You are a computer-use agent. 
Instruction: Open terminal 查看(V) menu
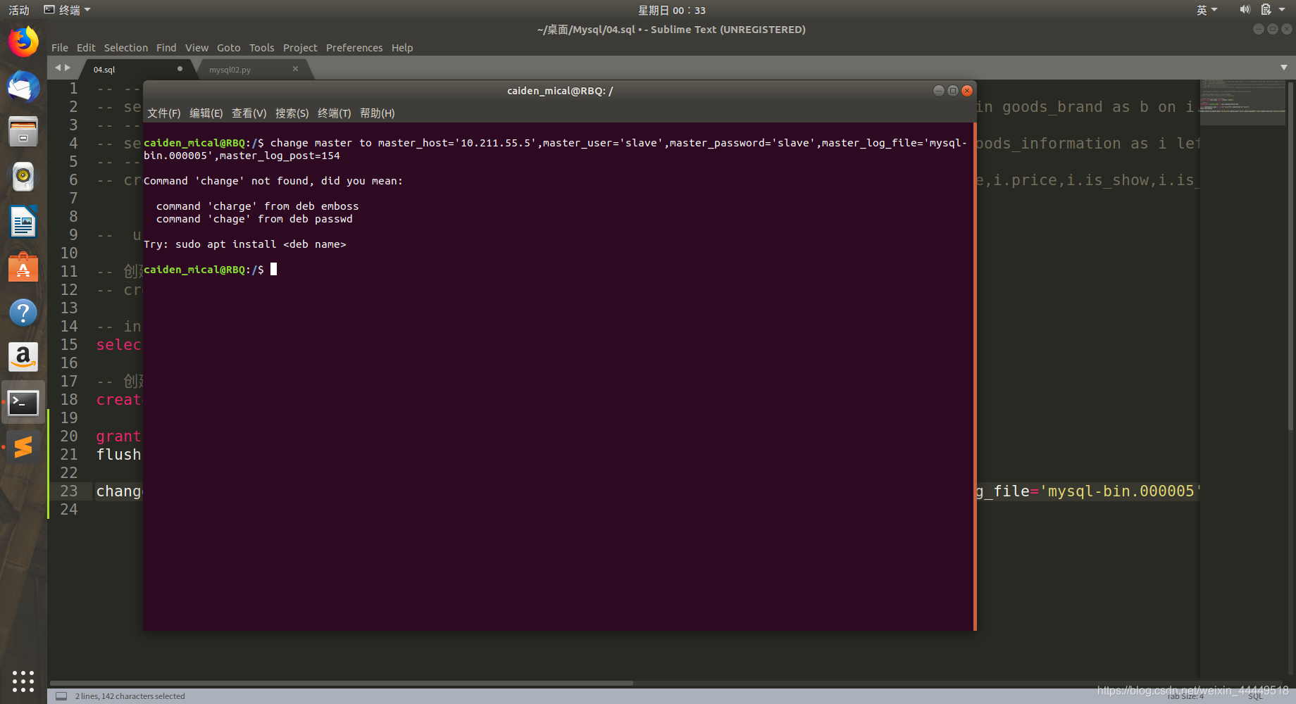tap(249, 113)
